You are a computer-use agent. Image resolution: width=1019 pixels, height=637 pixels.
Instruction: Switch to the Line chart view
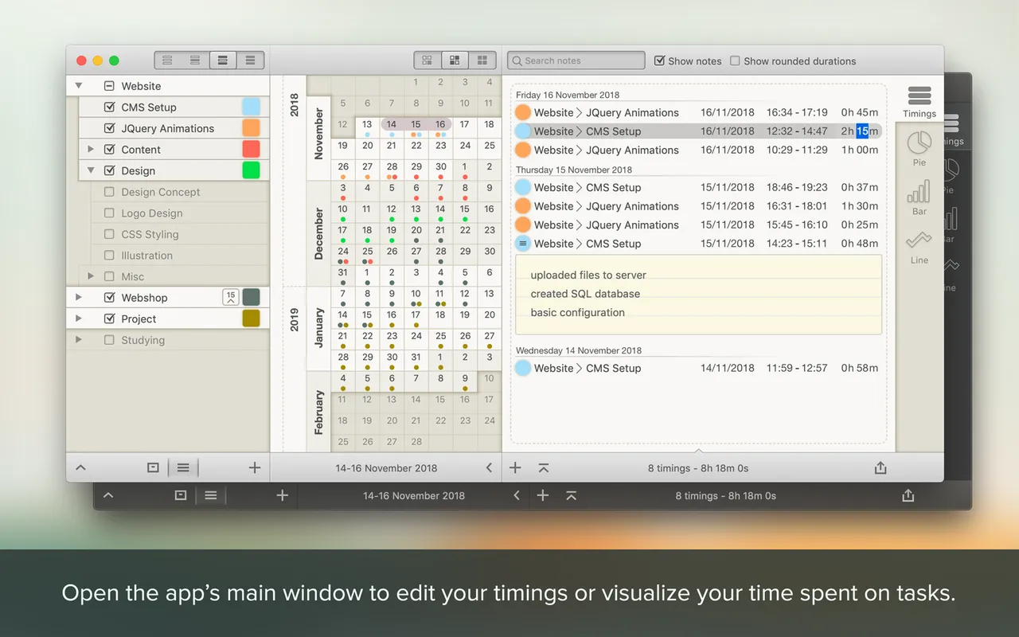[x=919, y=244]
